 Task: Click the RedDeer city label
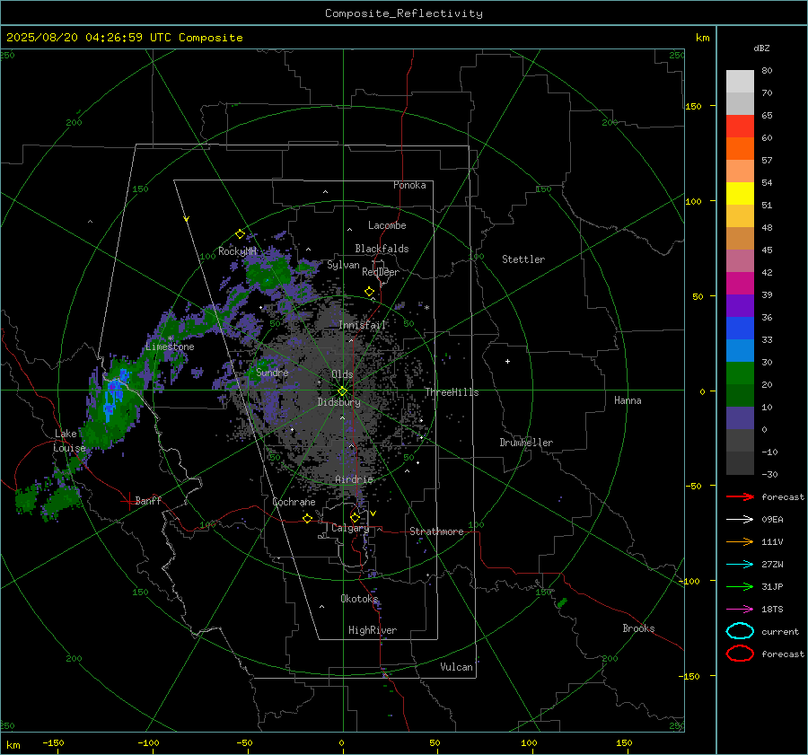(381, 272)
